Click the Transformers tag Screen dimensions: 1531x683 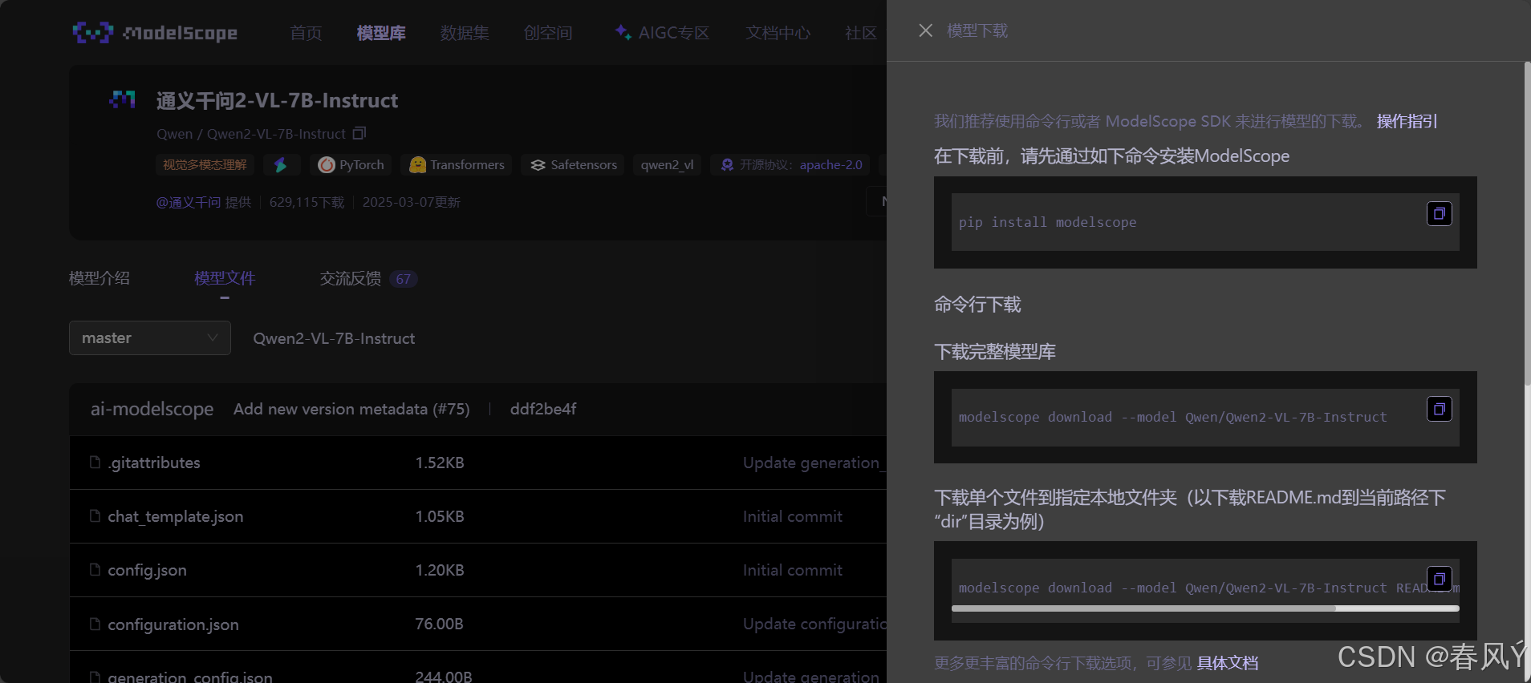pos(457,164)
